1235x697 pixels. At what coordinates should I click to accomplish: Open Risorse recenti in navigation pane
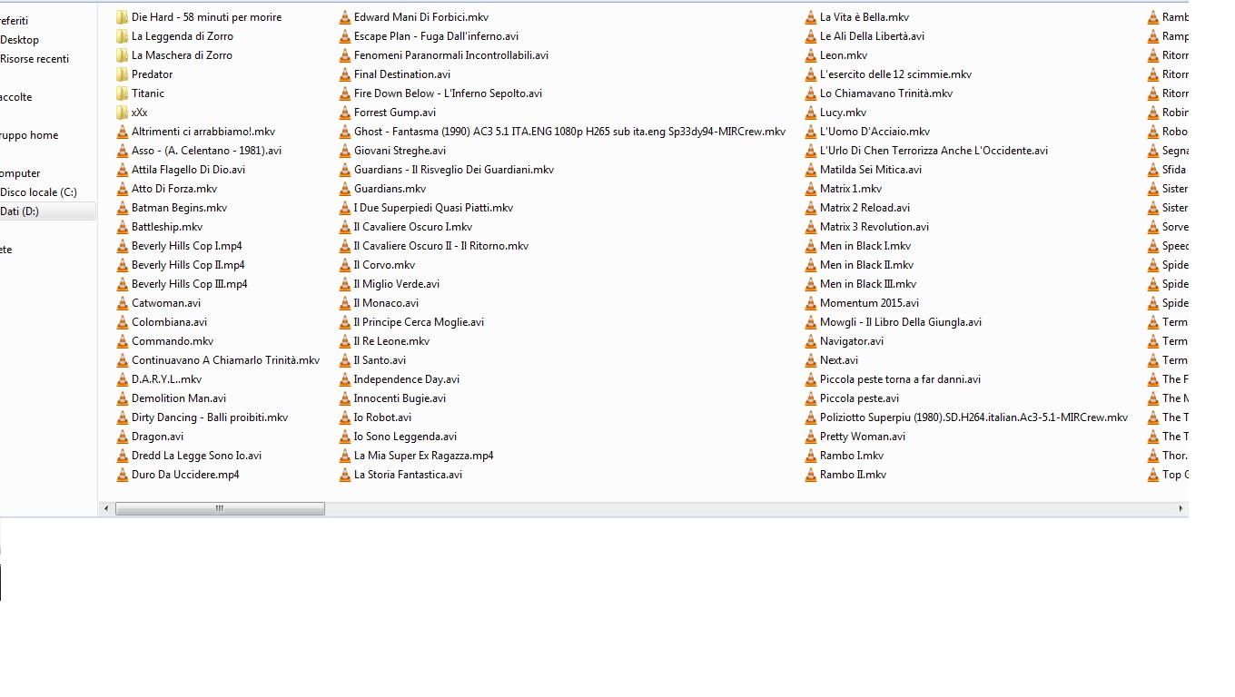point(35,59)
